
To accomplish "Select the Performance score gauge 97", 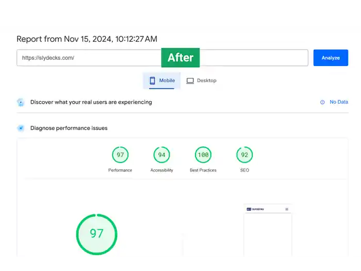I will 120,155.
